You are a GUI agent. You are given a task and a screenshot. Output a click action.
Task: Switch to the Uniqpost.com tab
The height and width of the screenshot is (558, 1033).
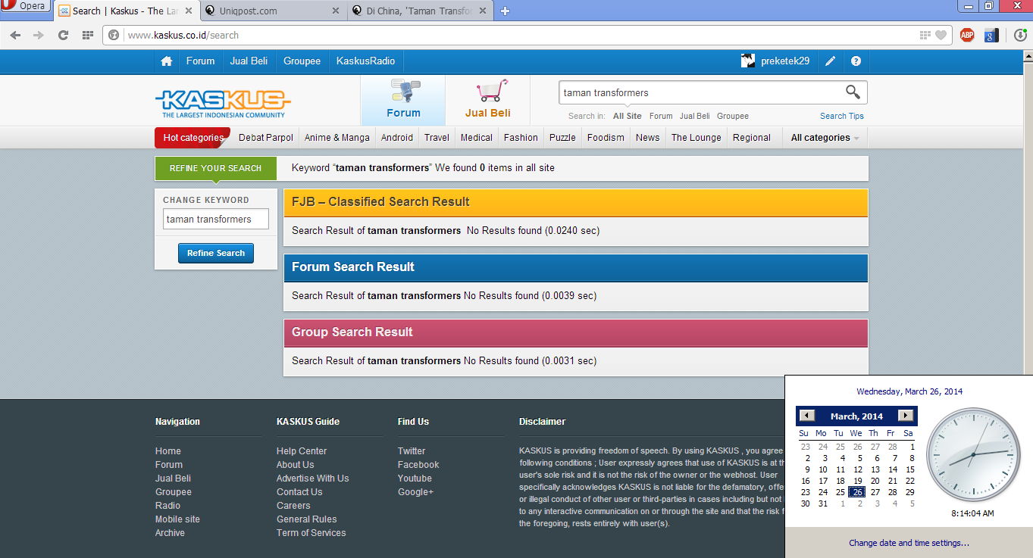coord(273,11)
